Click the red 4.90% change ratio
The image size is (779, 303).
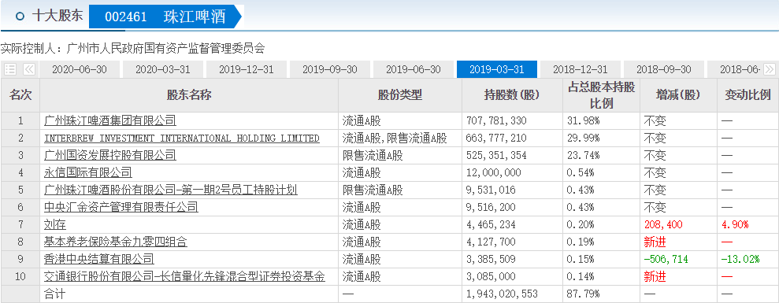tap(735, 224)
